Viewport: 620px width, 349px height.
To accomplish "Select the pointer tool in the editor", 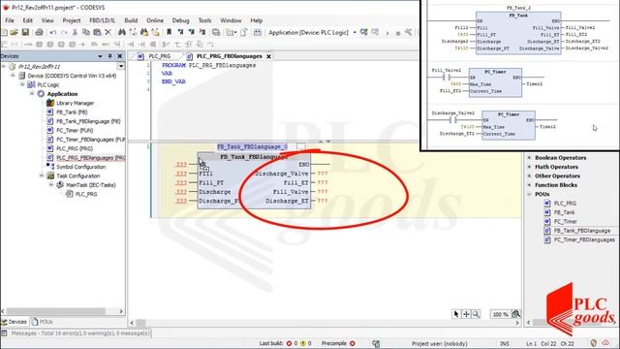I will 456,314.
